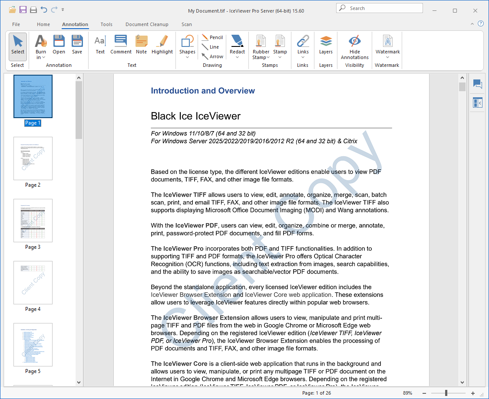
Task: Select the Page 2 thumbnail
Action: [x=33, y=158]
